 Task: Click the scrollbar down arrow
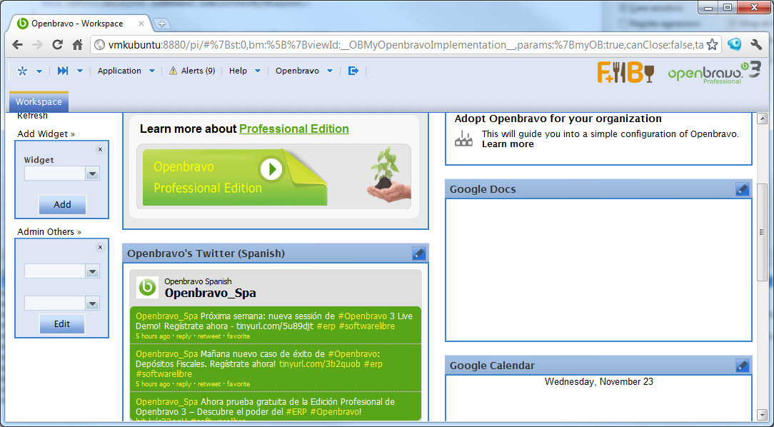pyautogui.click(x=762, y=414)
